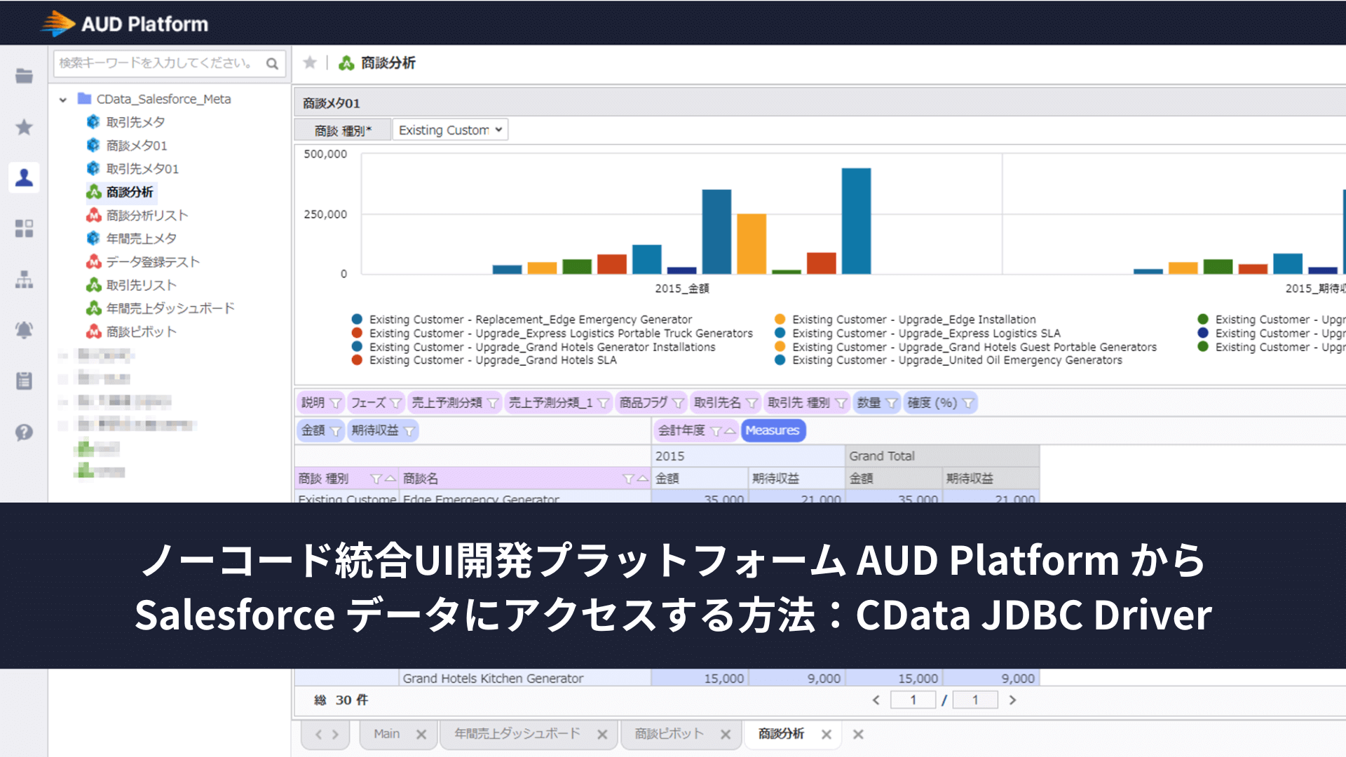This screenshot has width=1346, height=757.
Task: Click the 金額 filter funnel icon
Action: 335,430
